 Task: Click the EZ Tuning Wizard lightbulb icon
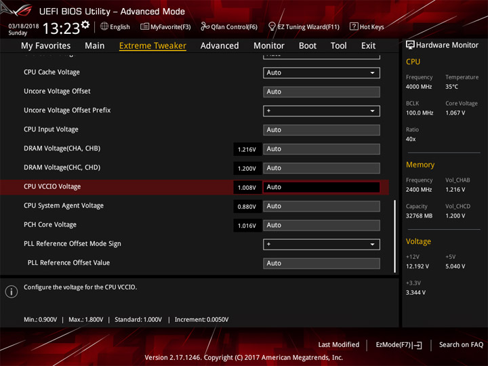tap(272, 26)
